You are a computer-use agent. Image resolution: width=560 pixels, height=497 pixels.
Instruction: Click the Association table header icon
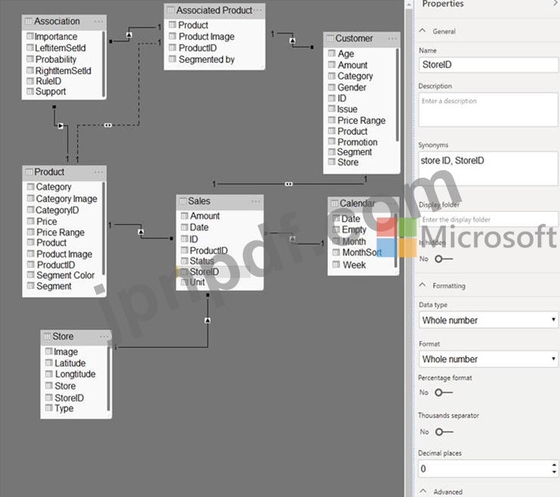[x=28, y=21]
